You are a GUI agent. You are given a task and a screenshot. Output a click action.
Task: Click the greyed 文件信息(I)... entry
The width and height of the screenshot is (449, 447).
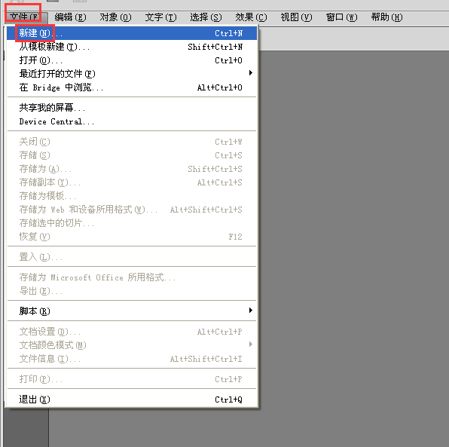132,359
